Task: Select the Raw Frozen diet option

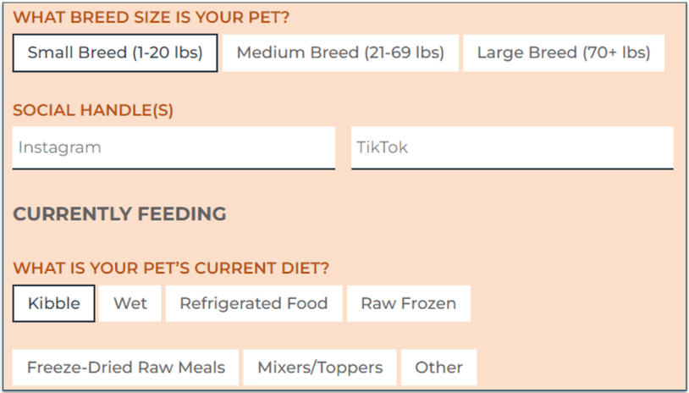Action: pos(408,303)
